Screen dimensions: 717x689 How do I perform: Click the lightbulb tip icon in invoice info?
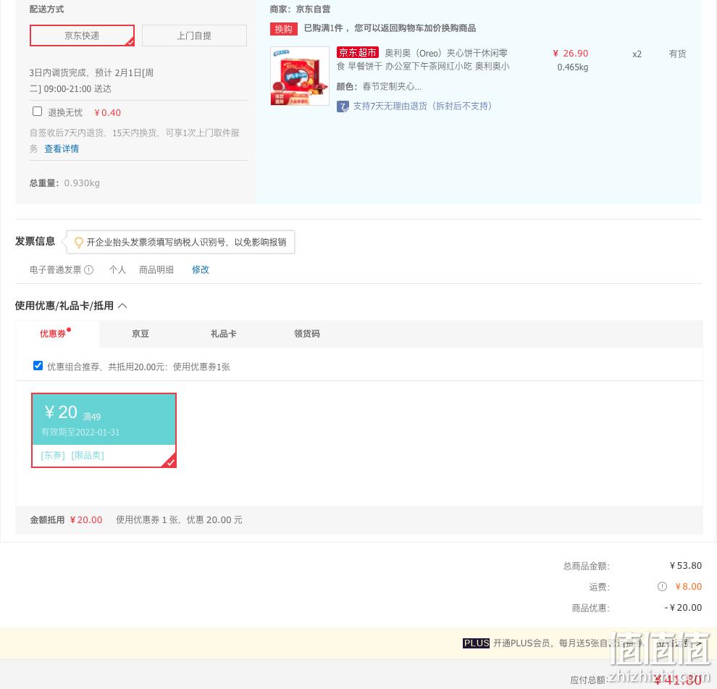point(79,242)
